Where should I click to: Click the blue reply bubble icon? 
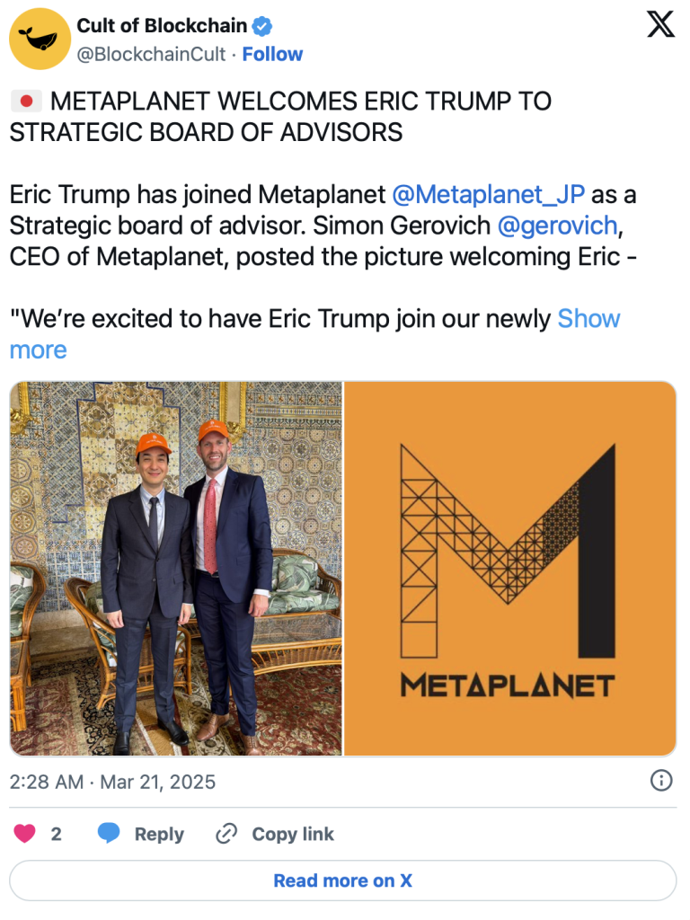coord(109,834)
